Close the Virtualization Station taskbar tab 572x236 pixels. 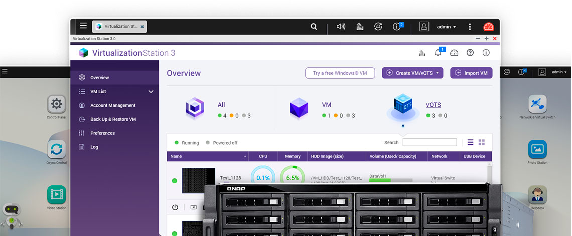[x=142, y=27]
